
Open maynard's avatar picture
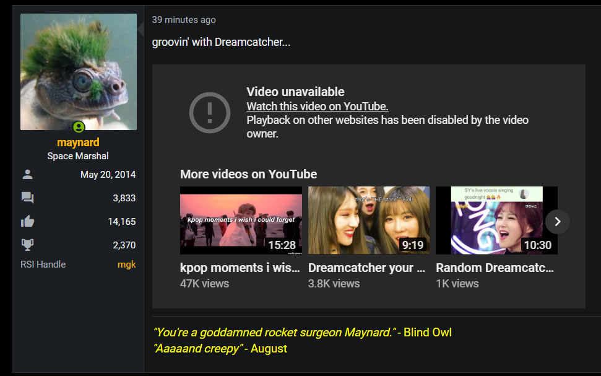click(x=79, y=71)
